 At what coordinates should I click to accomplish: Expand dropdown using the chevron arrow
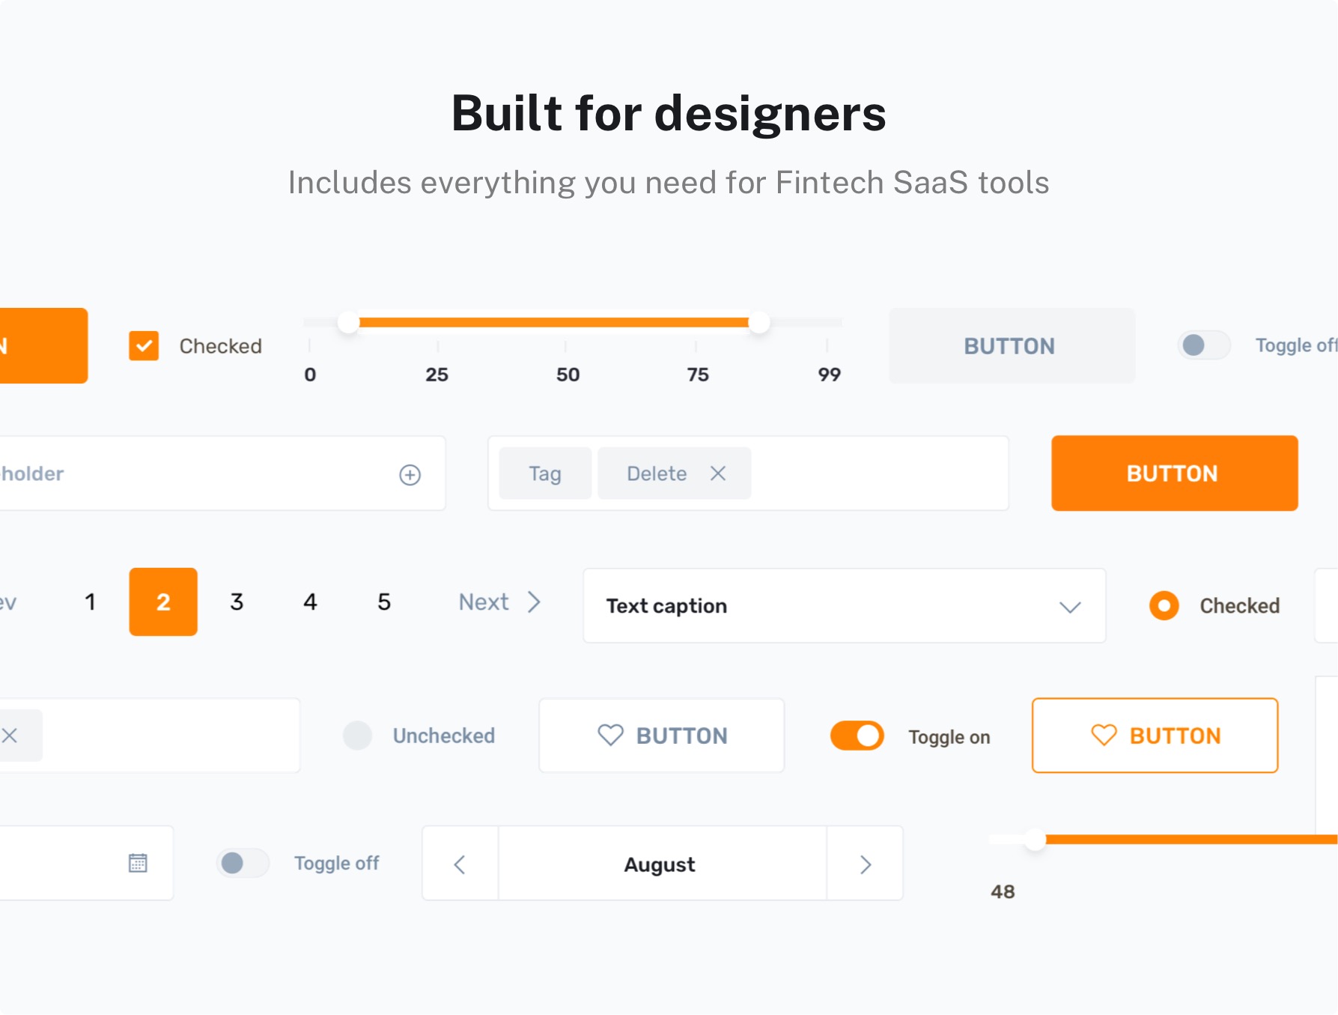(x=1070, y=607)
